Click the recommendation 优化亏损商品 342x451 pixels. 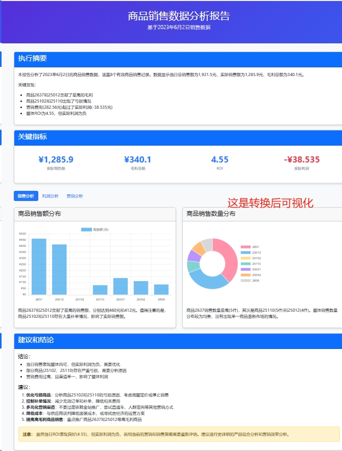pos(97,395)
